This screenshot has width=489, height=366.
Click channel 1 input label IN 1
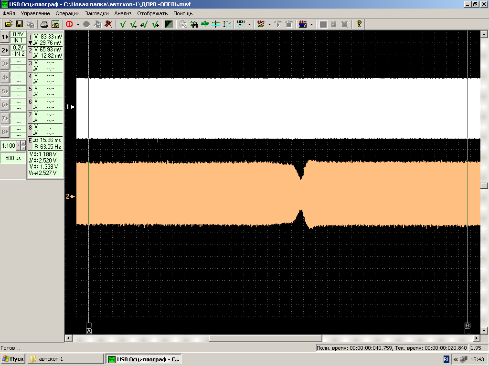(19, 41)
